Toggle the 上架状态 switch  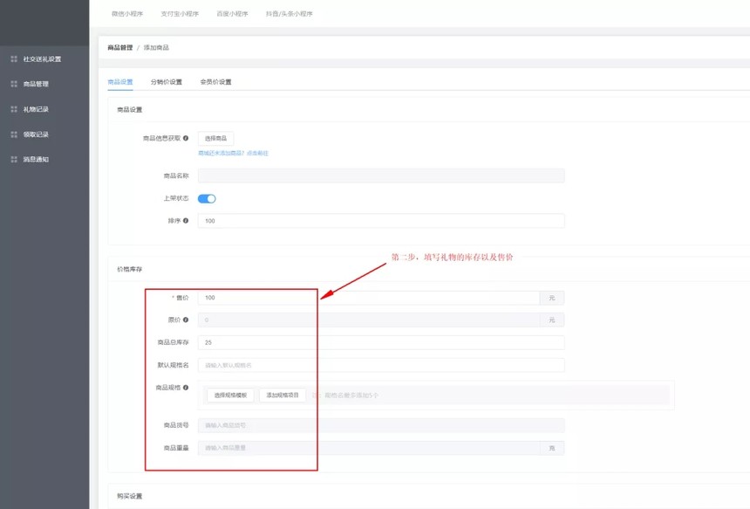[207, 198]
